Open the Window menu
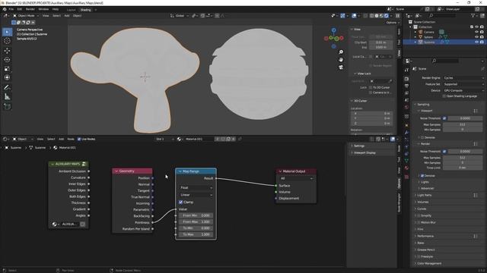Screen dimensions: 487x273 pos(43,9)
